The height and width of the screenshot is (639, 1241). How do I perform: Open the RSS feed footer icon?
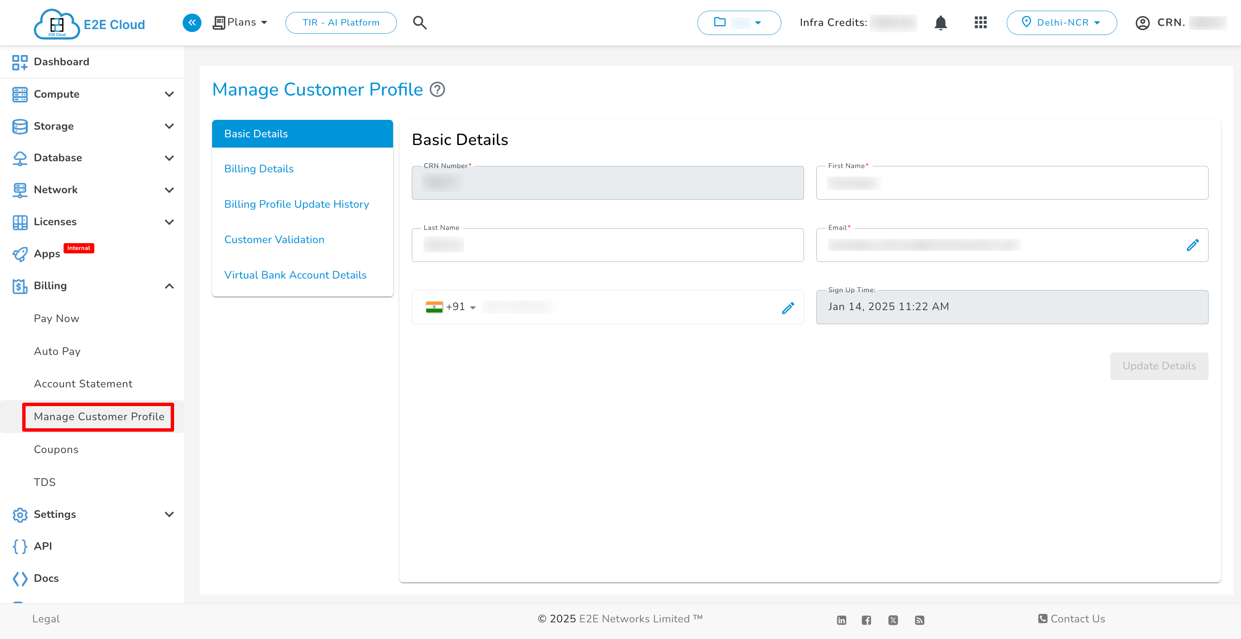pyautogui.click(x=919, y=620)
